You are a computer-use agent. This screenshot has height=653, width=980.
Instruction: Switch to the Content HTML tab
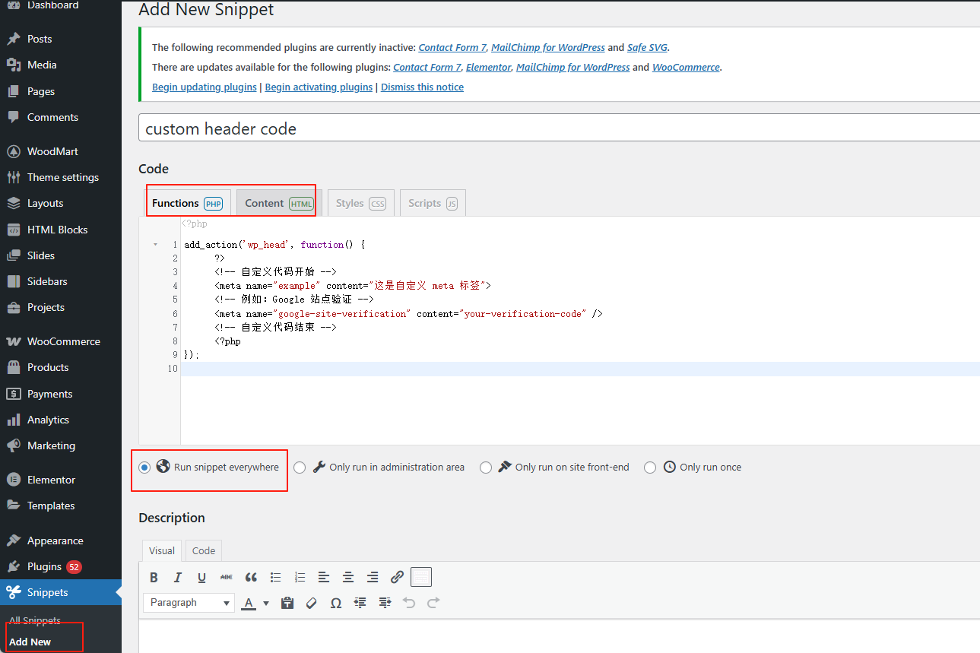coord(275,202)
